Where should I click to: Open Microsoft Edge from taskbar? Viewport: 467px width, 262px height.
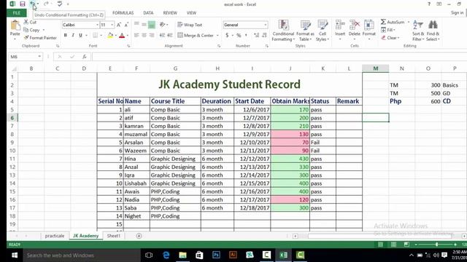pos(166,255)
